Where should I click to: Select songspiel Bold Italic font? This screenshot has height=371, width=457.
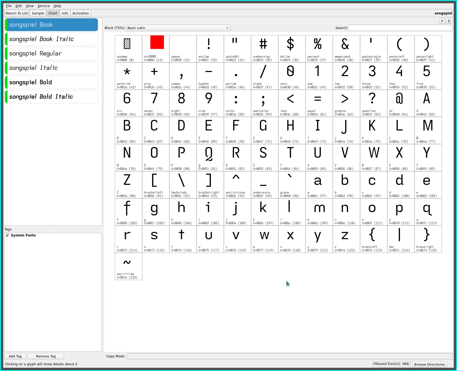point(51,97)
